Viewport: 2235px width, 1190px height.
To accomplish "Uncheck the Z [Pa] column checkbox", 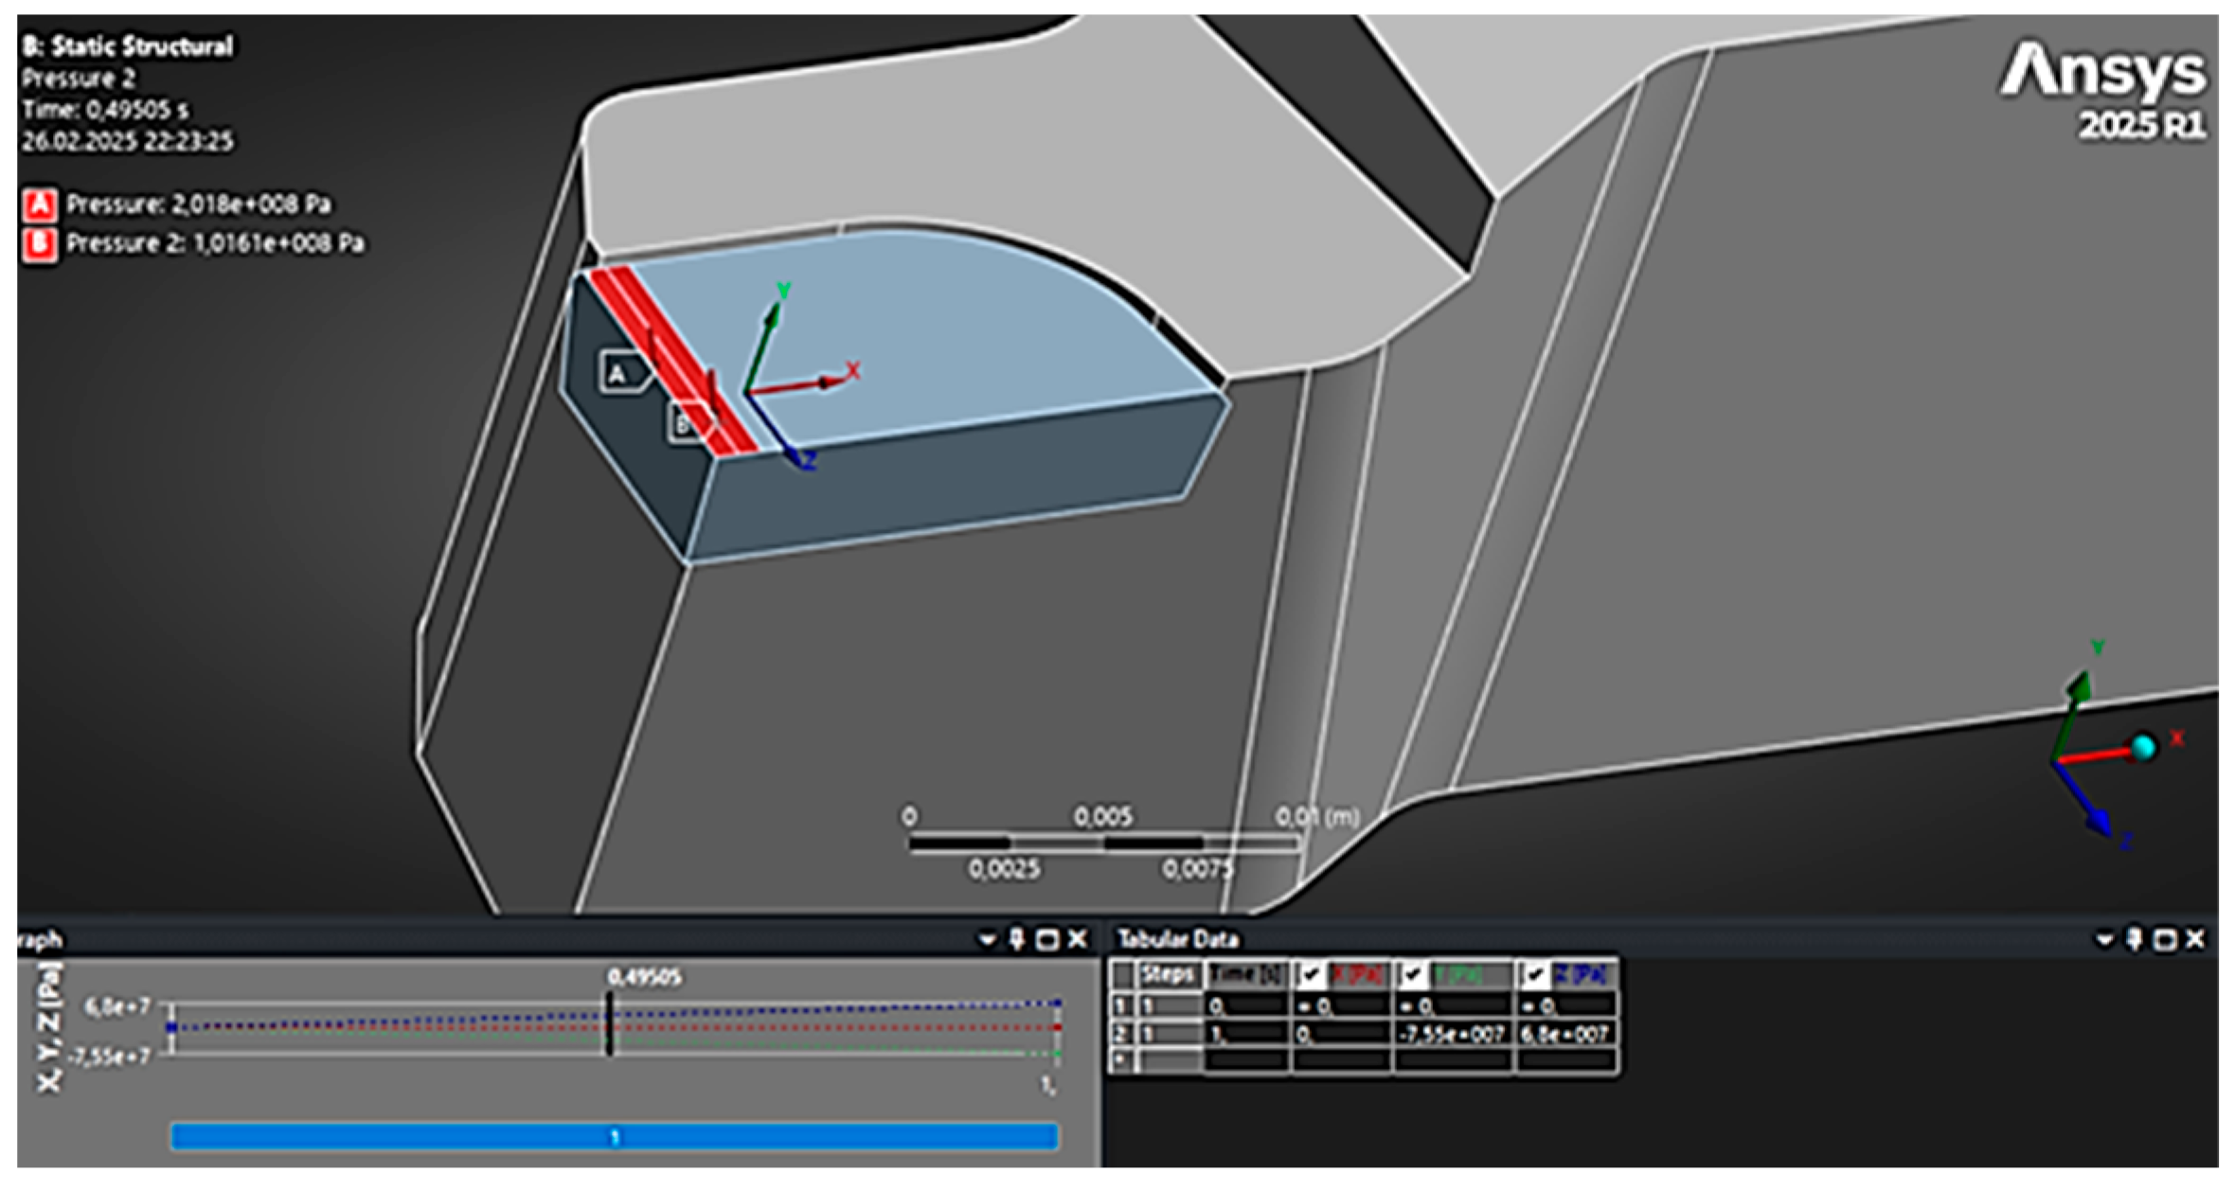I will pos(1535,975).
